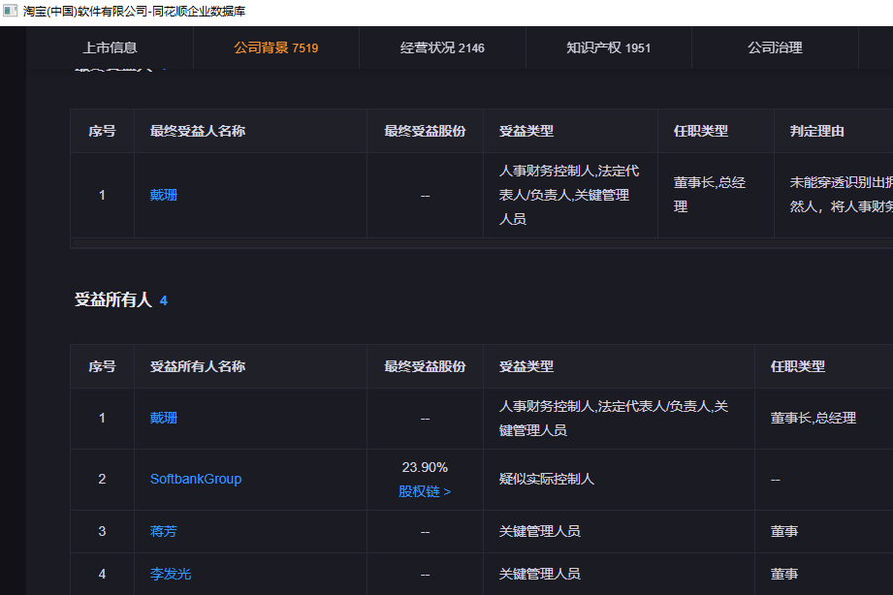The height and width of the screenshot is (595, 893).
Task: Open the 蒋芳 beneficiary link
Action: (164, 531)
